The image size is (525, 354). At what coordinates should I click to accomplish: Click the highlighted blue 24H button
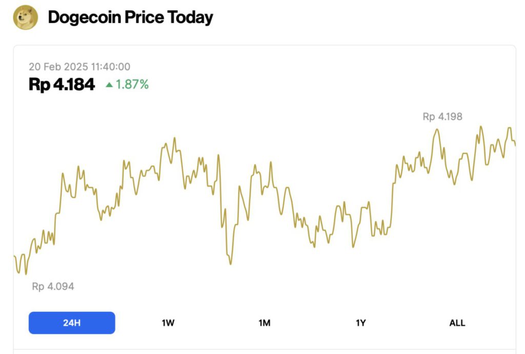click(72, 323)
